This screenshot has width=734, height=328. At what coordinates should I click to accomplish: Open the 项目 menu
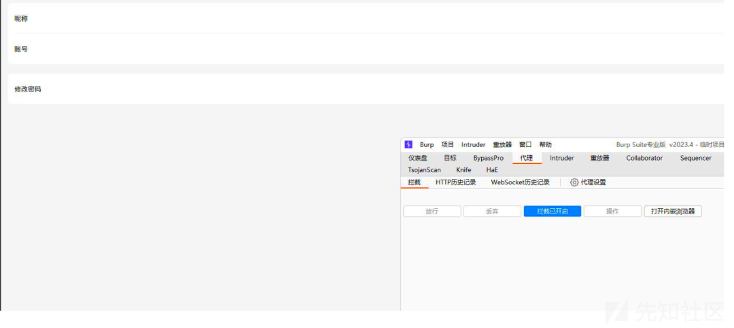click(447, 144)
